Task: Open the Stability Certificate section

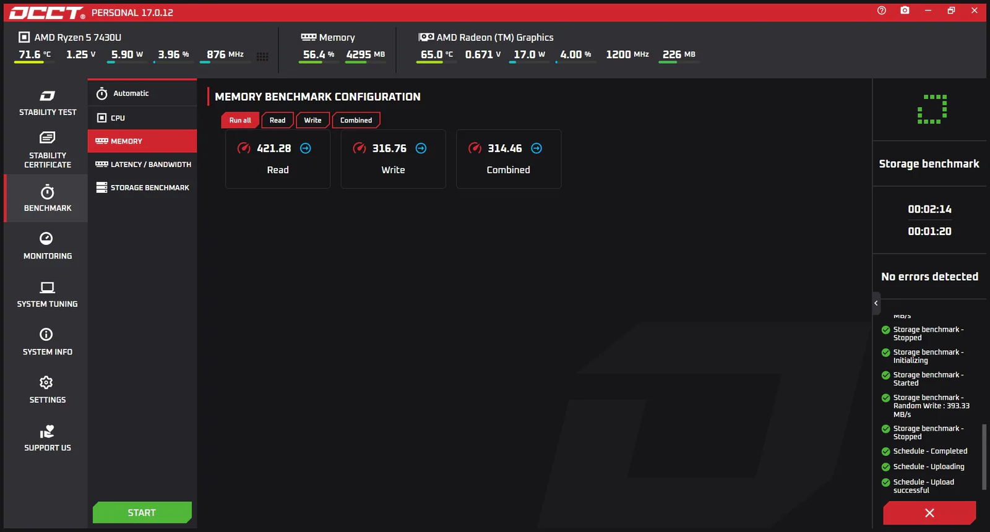Action: [48, 150]
